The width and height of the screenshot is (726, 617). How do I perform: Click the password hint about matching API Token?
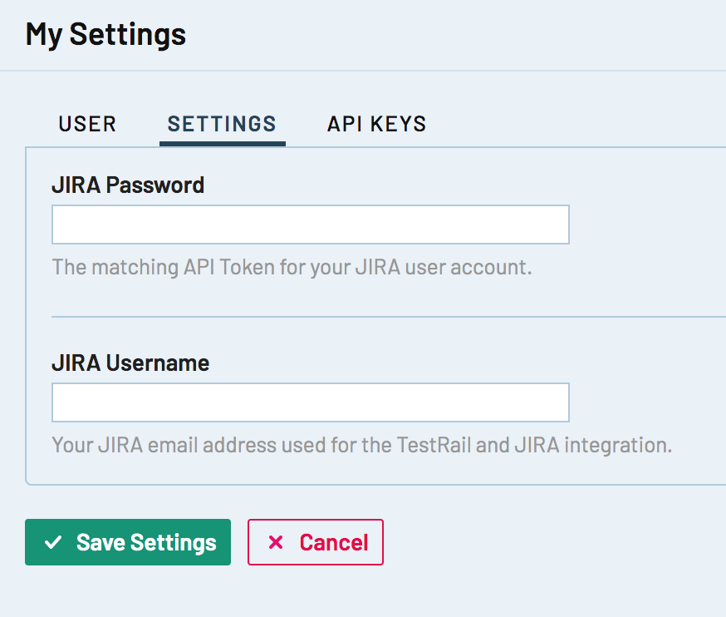(x=291, y=268)
